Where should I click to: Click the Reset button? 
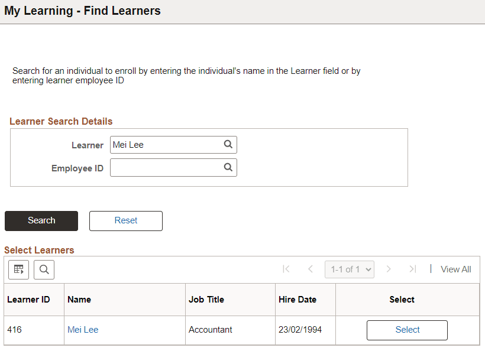click(x=125, y=220)
